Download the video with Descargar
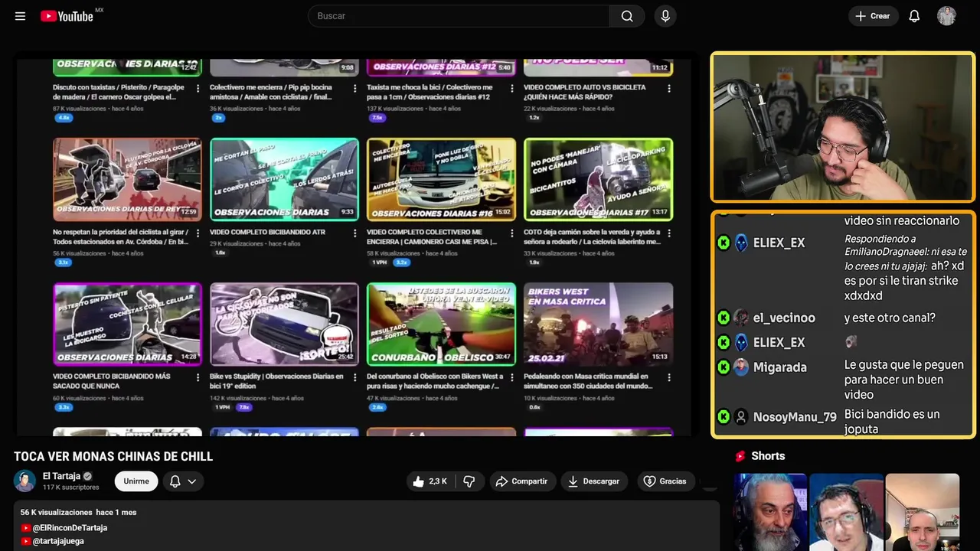 [594, 481]
